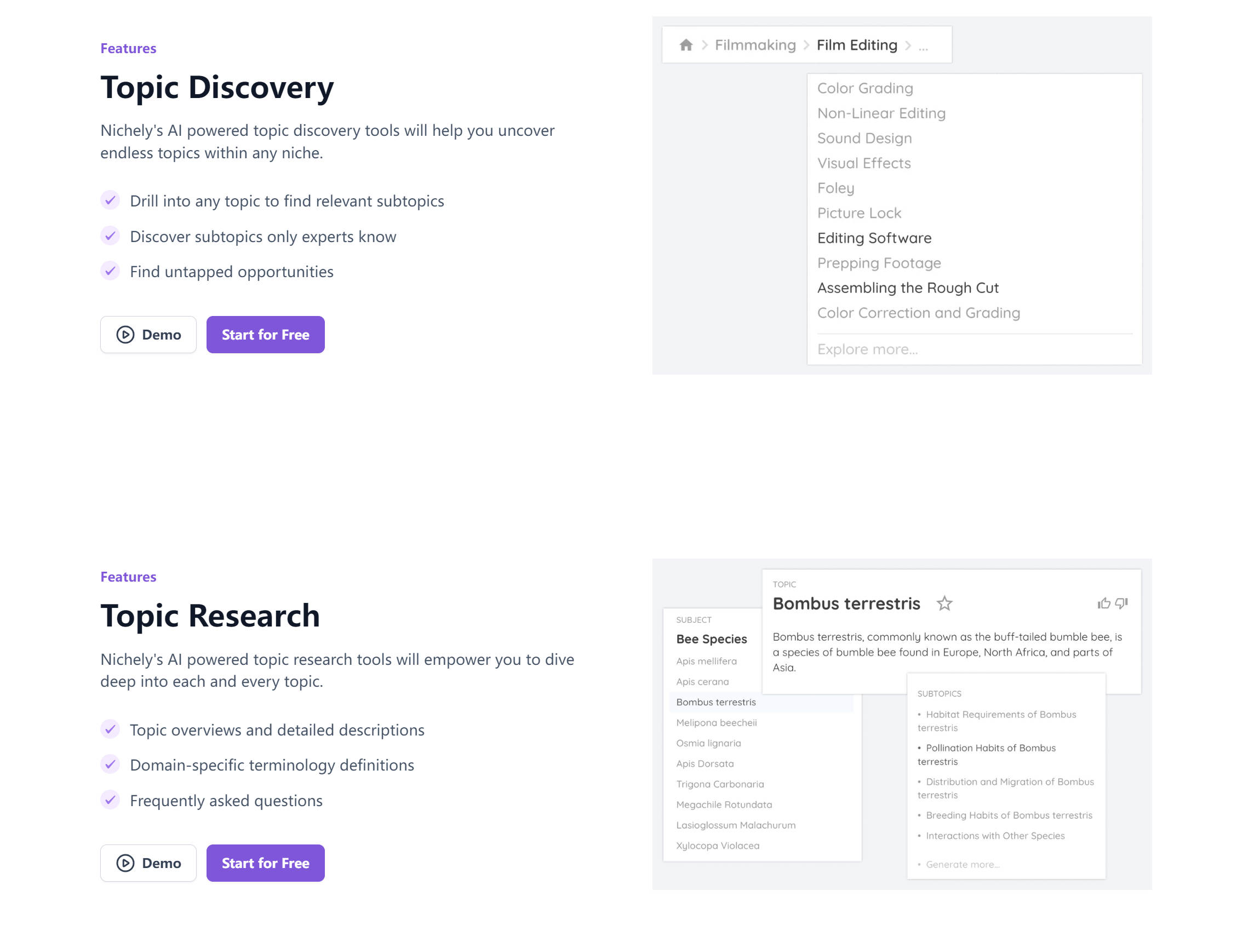The height and width of the screenshot is (931, 1260).
Task: Select Trigona Carbonaria species
Action: [x=720, y=784]
